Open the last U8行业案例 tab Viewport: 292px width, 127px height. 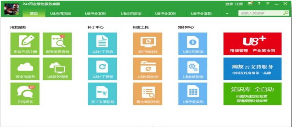tap(201, 14)
